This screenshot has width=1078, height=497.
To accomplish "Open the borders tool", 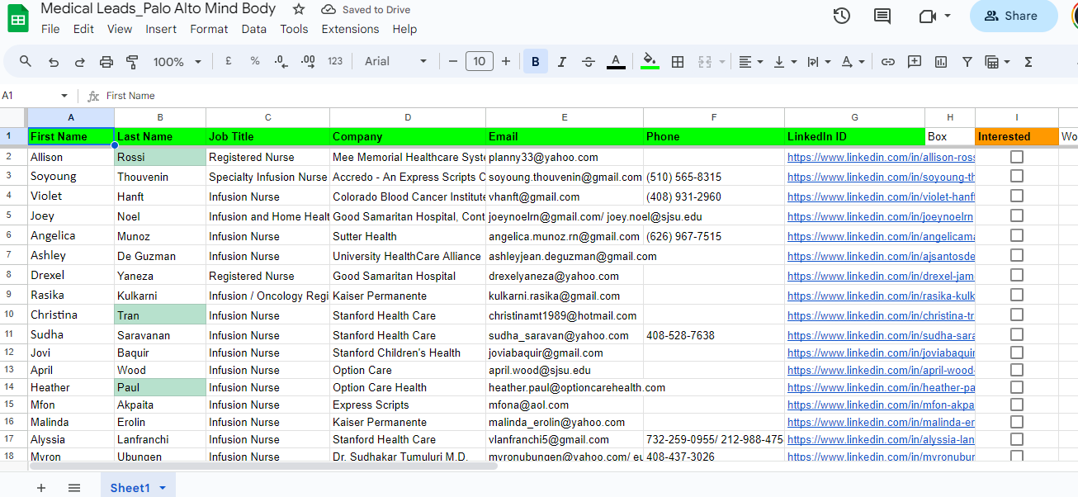I will pos(678,62).
